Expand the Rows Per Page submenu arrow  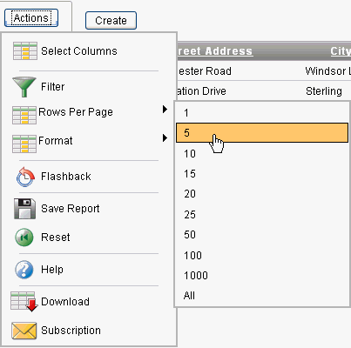pyautogui.click(x=165, y=110)
